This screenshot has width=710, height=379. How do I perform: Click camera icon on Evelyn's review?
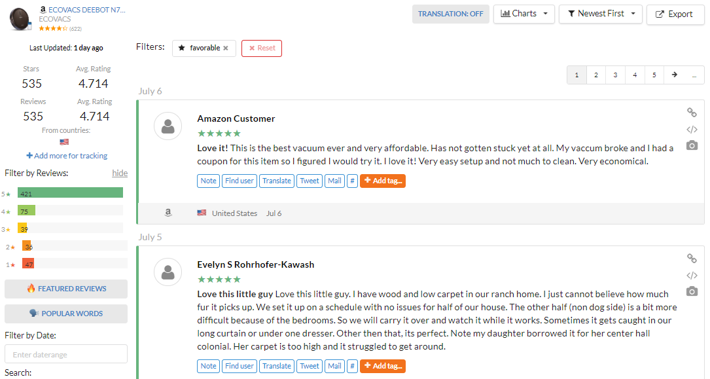point(692,291)
